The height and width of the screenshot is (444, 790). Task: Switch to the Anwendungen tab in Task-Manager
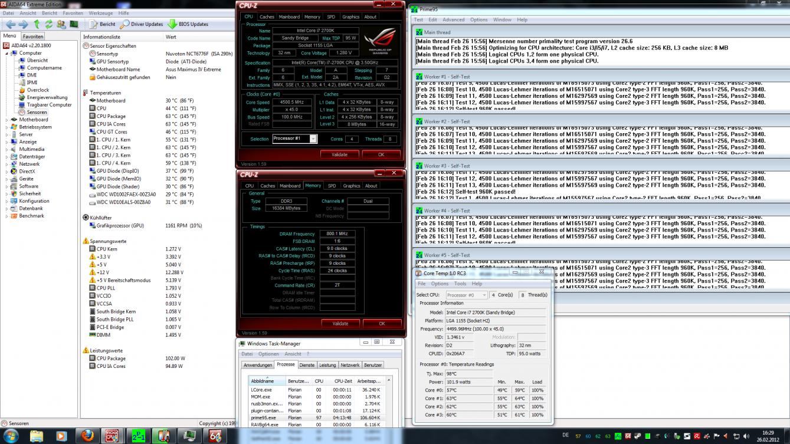point(258,364)
